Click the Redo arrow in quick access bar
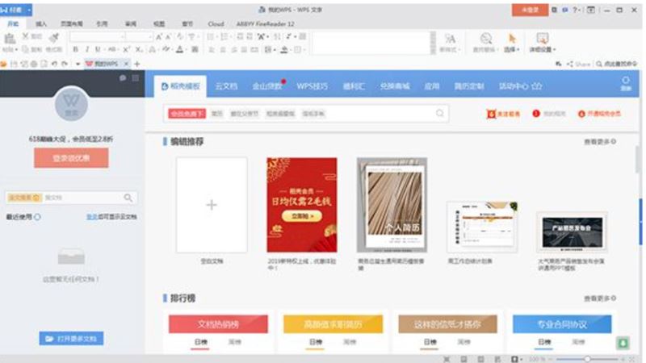The height and width of the screenshot is (363, 646). 65,64
